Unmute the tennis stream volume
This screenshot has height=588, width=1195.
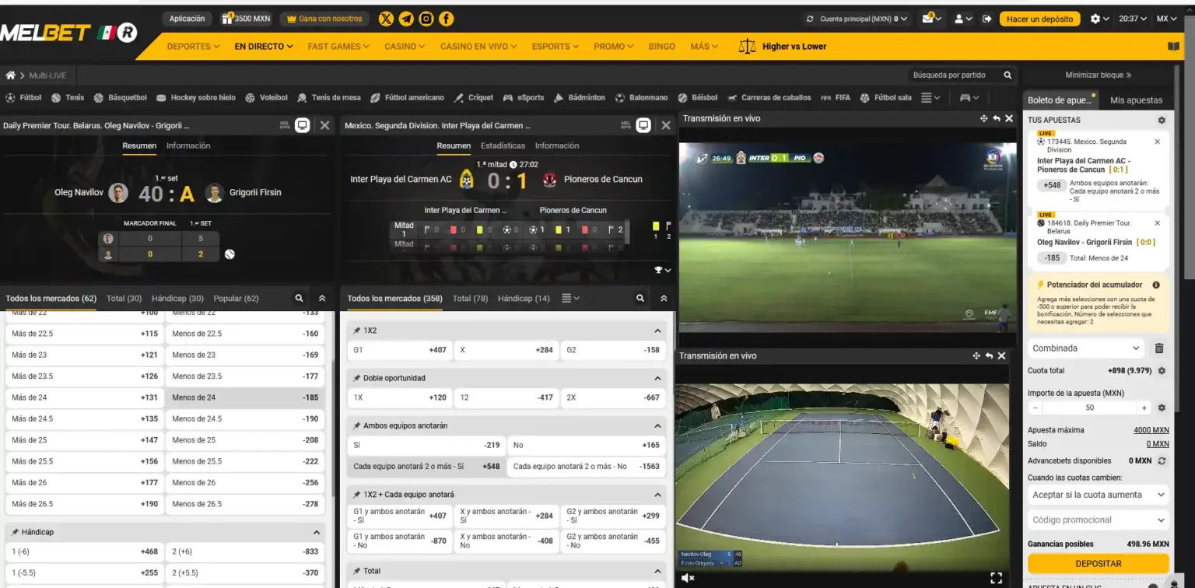[x=687, y=578]
